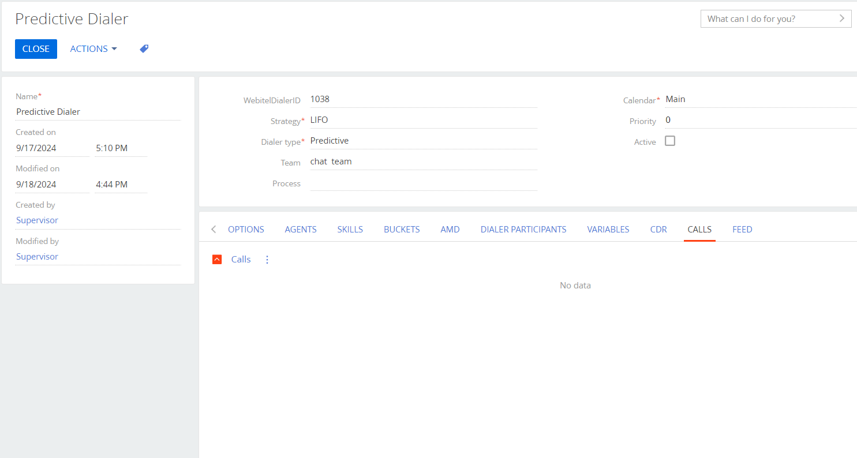This screenshot has height=458, width=857.
Task: Click the WebitelDialerID field 1038
Action: tap(423, 99)
